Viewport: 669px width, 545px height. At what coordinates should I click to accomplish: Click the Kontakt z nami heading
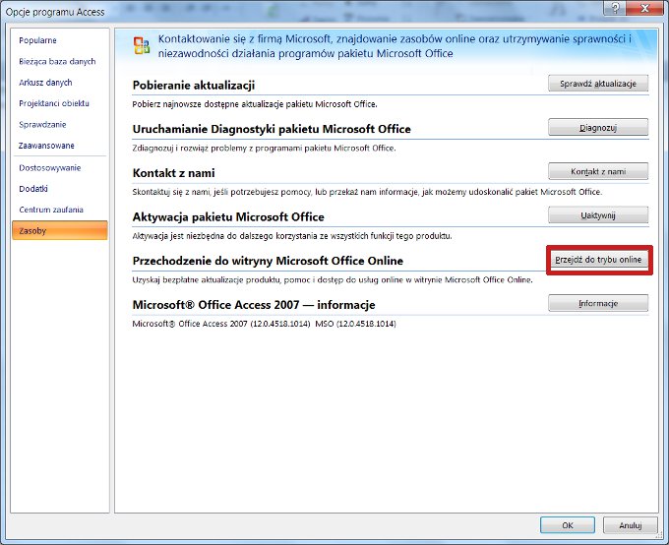pos(174,173)
